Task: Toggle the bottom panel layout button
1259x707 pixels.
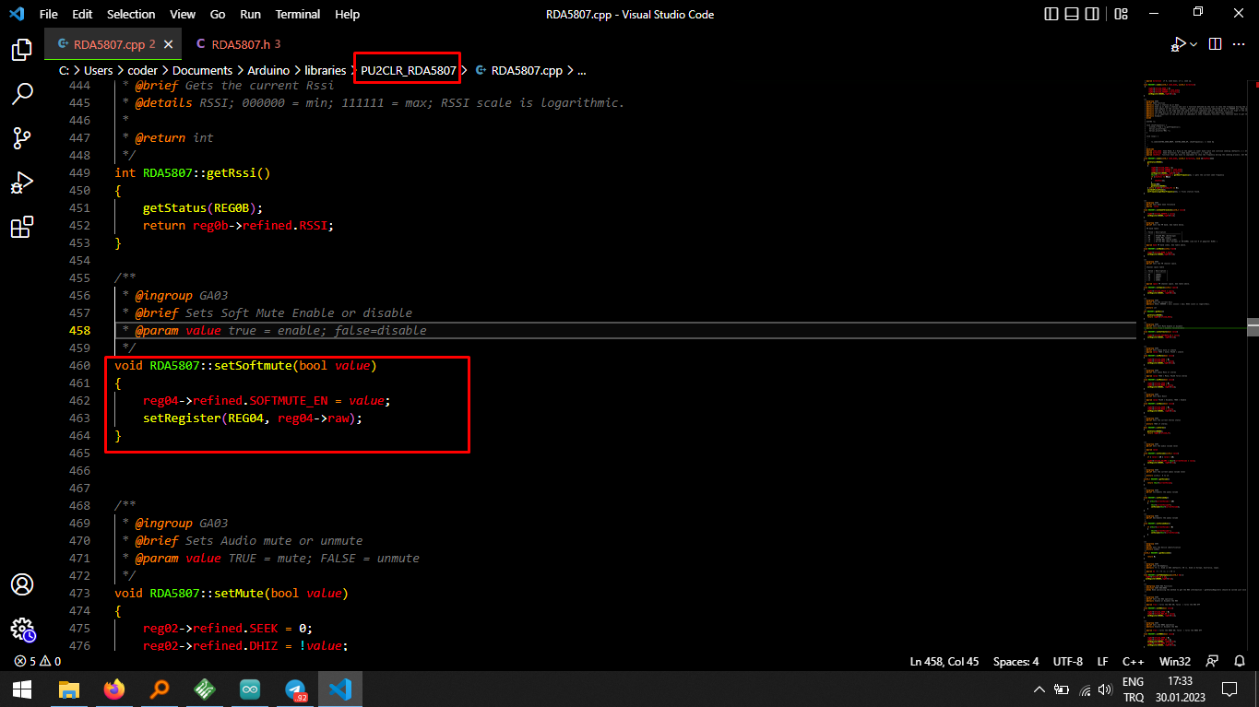Action: [x=1074, y=14]
